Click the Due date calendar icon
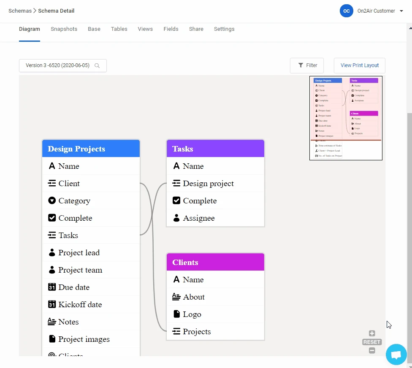Image resolution: width=412 pixels, height=368 pixels. point(52,287)
